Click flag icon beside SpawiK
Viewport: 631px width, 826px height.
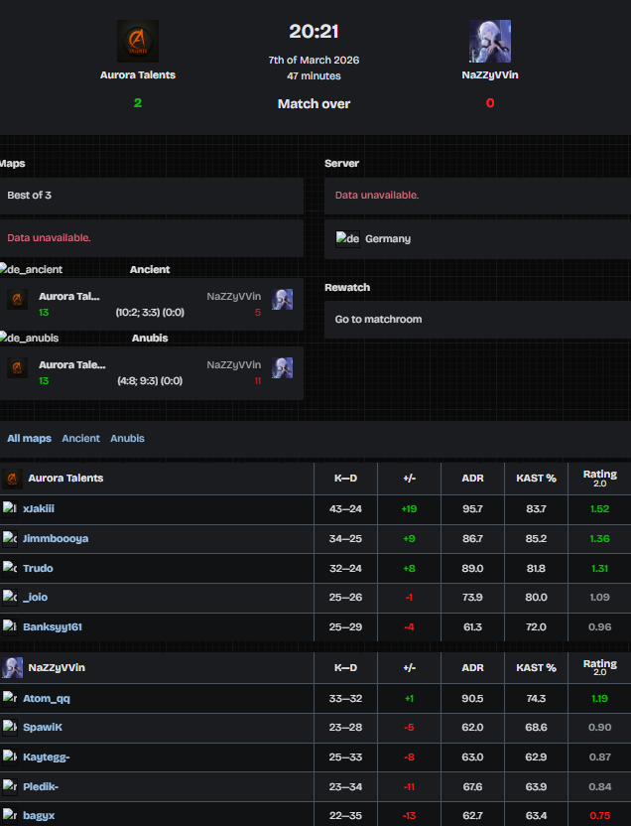pyautogui.click(x=10, y=727)
